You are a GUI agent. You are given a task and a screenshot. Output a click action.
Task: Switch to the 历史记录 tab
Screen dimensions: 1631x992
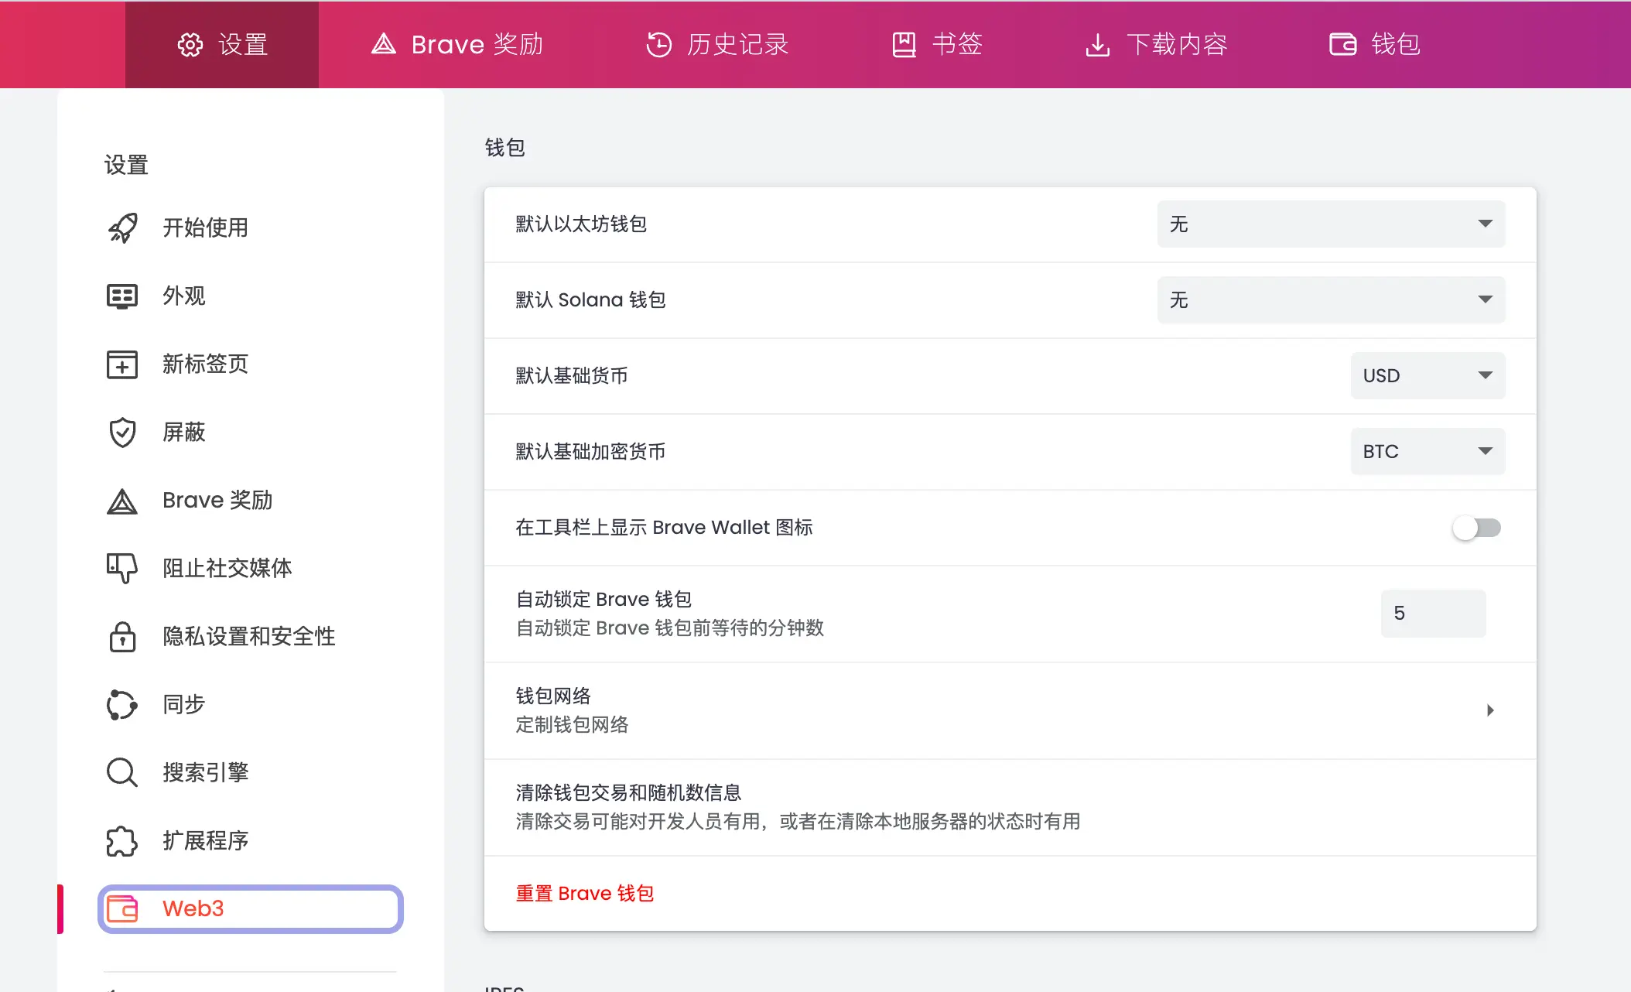717,45
